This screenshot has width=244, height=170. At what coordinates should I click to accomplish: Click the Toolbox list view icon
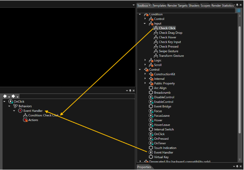click(238, 10)
